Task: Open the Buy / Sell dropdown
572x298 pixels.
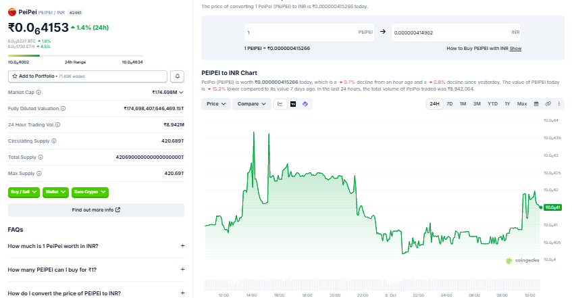Action: click(x=24, y=192)
